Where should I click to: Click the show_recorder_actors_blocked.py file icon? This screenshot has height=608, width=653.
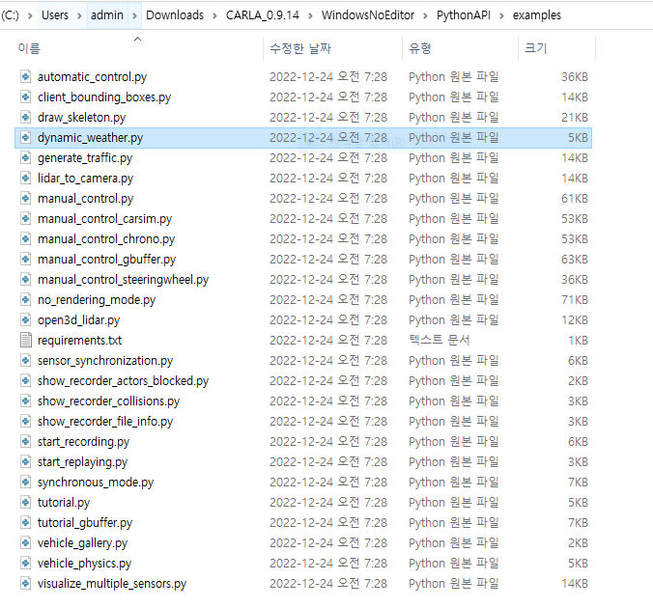click(26, 381)
